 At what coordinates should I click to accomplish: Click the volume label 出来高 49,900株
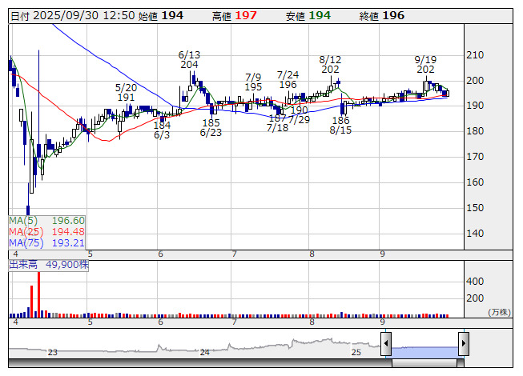tap(49, 265)
